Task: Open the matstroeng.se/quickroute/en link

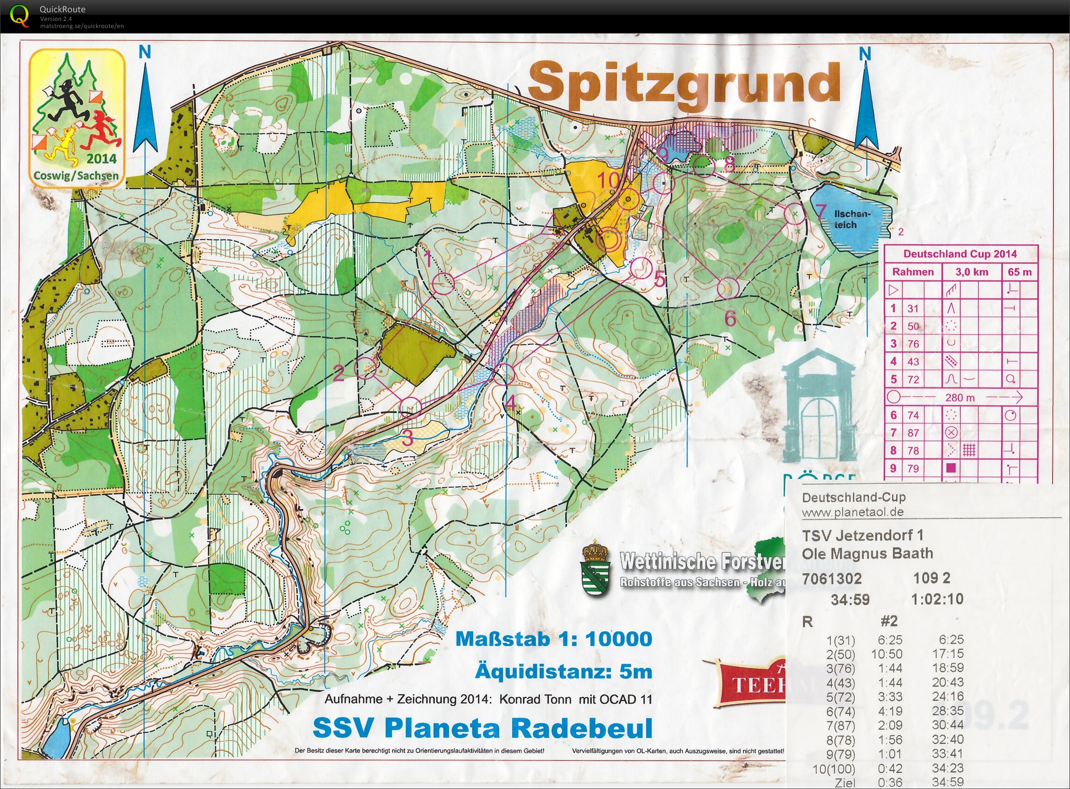Action: (82, 26)
